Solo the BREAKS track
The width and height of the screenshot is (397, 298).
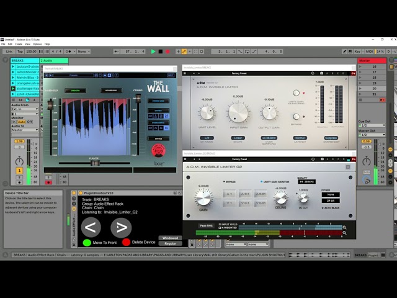19,177
